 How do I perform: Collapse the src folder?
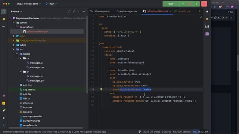point(13,50)
